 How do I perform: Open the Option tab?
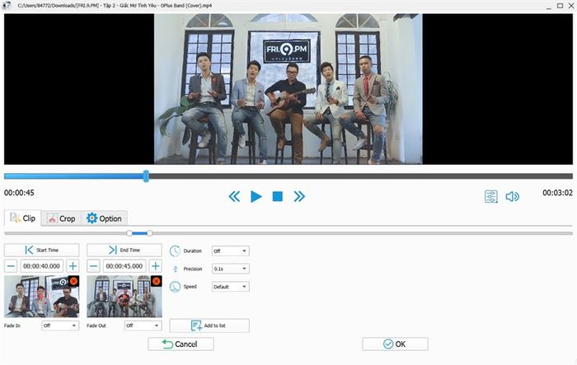pyautogui.click(x=104, y=218)
